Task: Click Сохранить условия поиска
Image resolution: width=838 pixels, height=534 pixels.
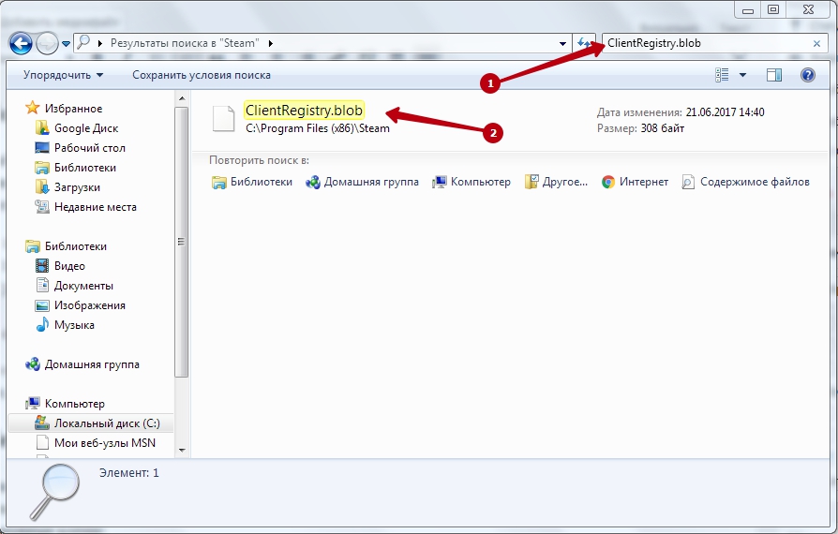Action: pyautogui.click(x=202, y=75)
